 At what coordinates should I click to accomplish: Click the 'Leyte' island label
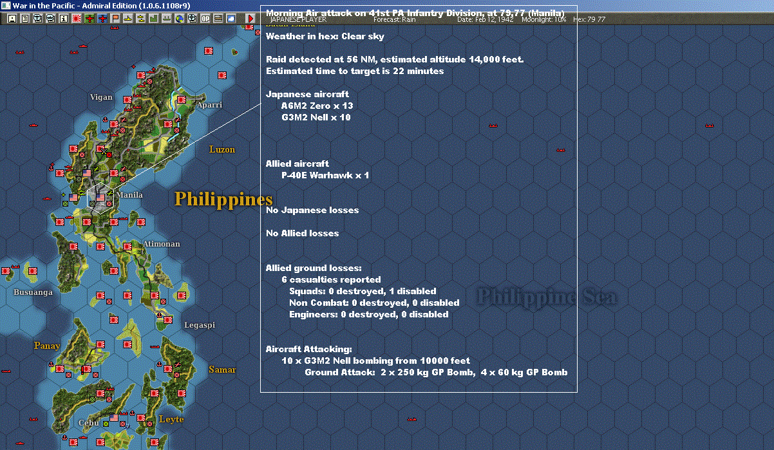coord(171,419)
